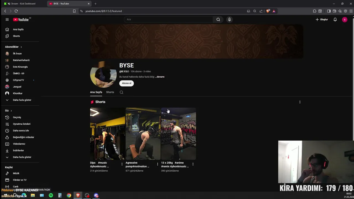Open the Shorts shelf options menu
This screenshot has height=199, width=354.
(x=300, y=102)
